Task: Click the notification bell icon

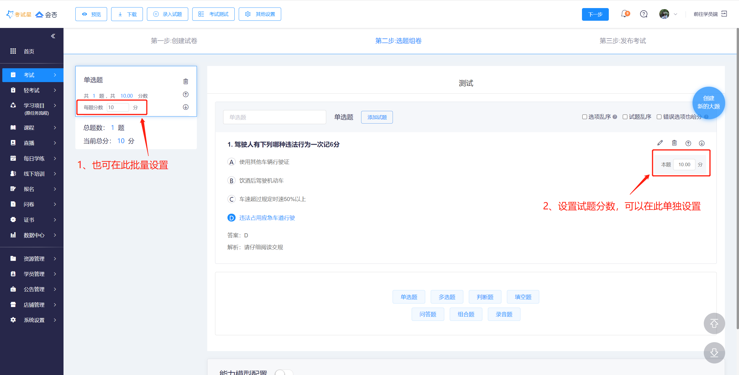Action: 624,14
